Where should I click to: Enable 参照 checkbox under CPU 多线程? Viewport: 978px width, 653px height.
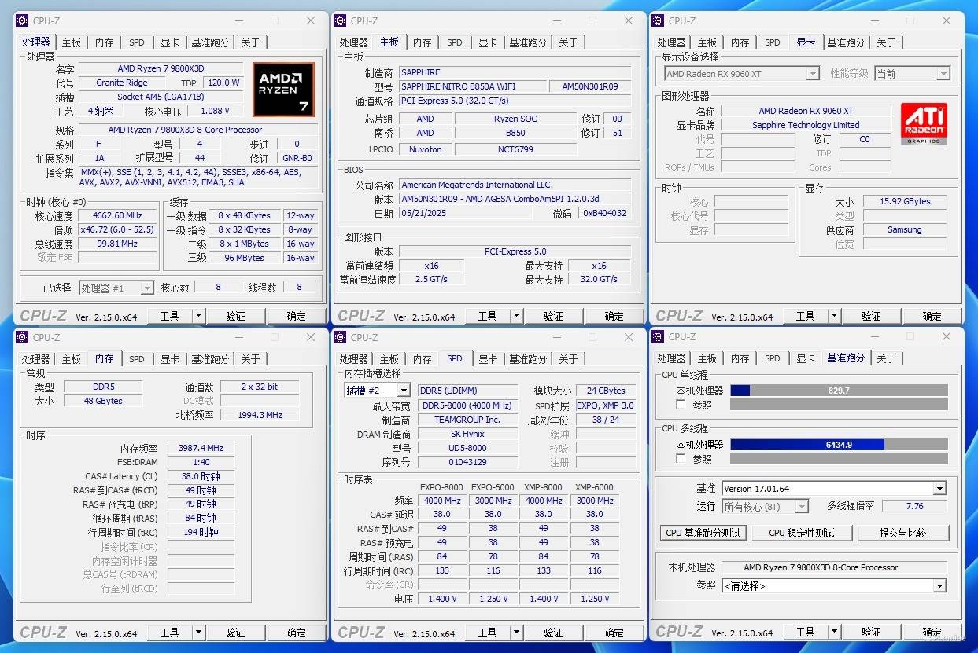click(681, 458)
